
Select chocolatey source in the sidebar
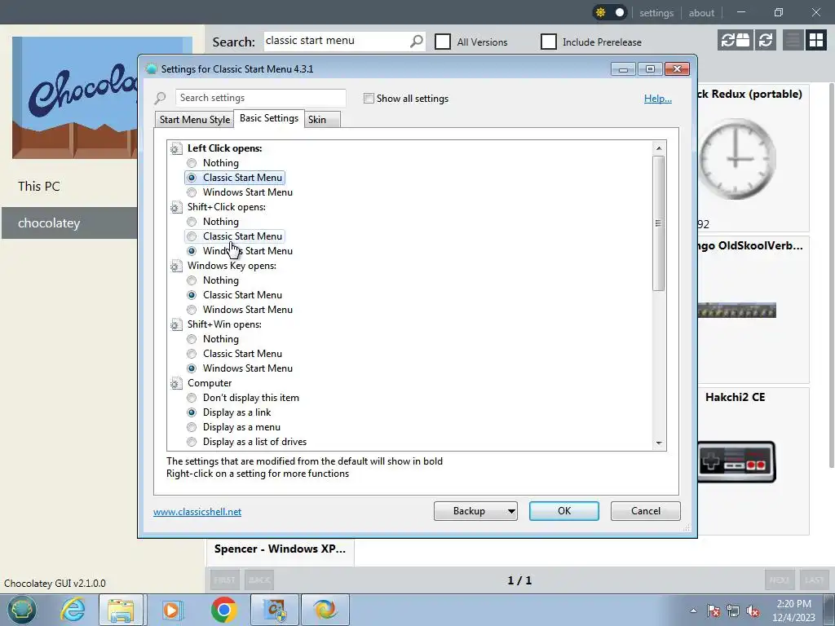69,223
